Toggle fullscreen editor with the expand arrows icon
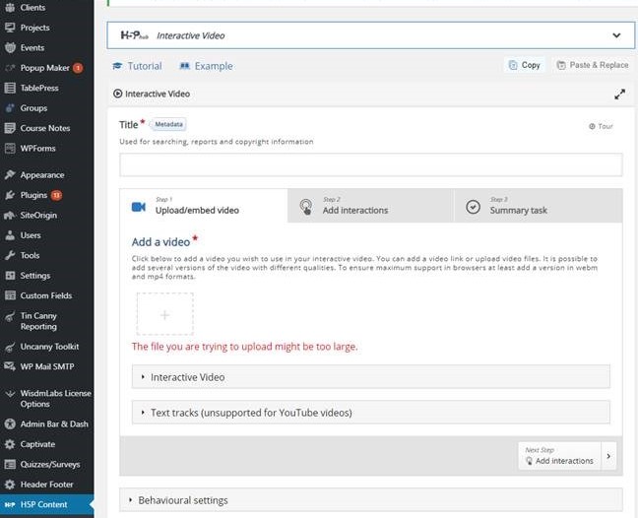638x518 pixels. click(619, 95)
